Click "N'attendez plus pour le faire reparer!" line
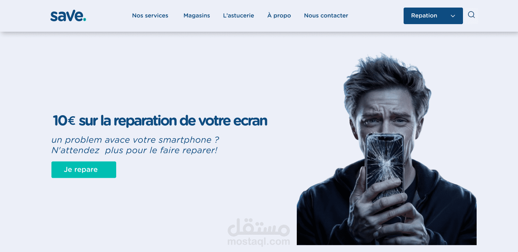The image size is (518, 252). [135, 150]
